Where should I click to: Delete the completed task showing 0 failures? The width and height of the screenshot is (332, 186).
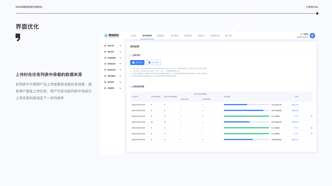tap(312, 116)
